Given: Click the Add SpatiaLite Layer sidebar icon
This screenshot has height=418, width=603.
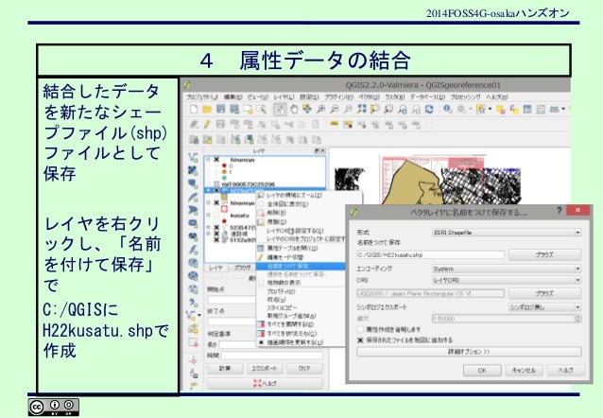Looking at the screenshot, I should click(x=193, y=197).
